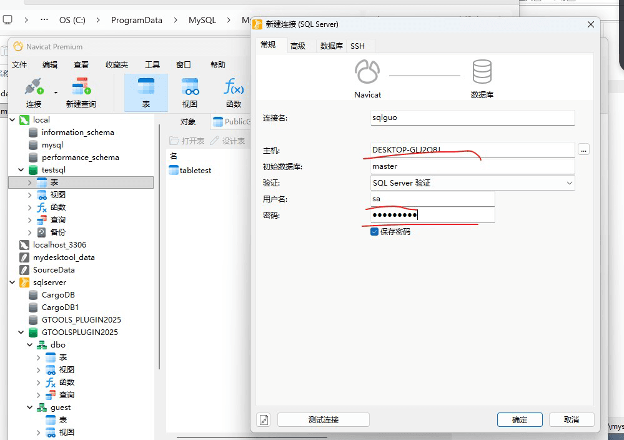Select the mydesktool_data connection icon
Image resolution: width=624 pixels, height=440 pixels.
coord(24,257)
